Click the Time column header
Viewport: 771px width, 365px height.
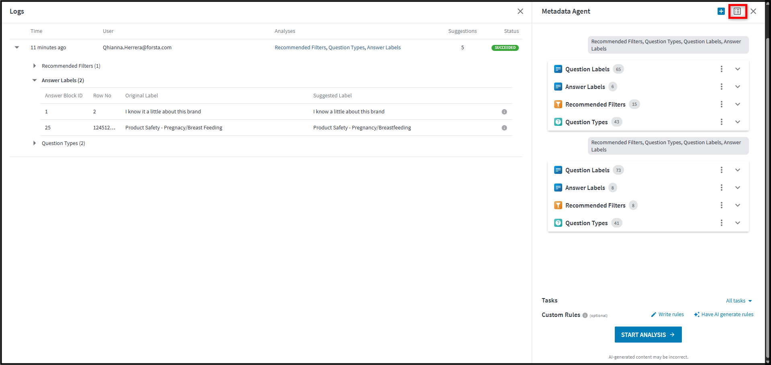coord(37,31)
